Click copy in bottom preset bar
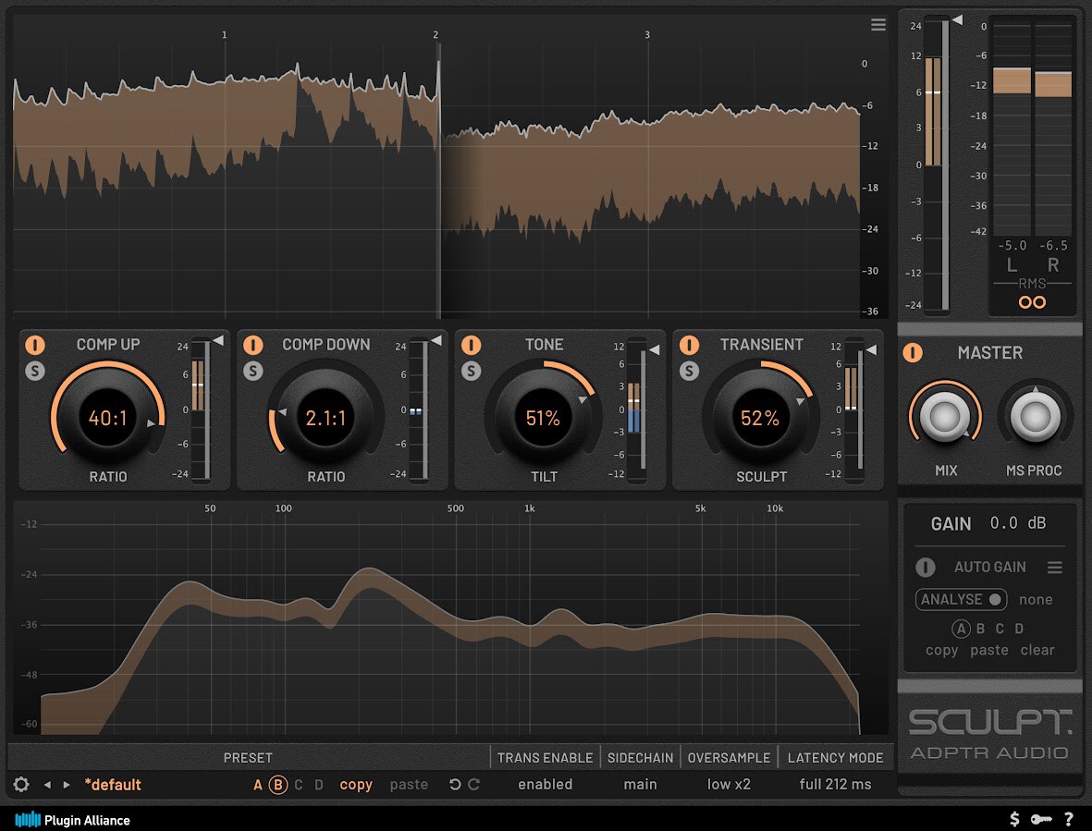Image resolution: width=1092 pixels, height=831 pixels. click(x=356, y=785)
